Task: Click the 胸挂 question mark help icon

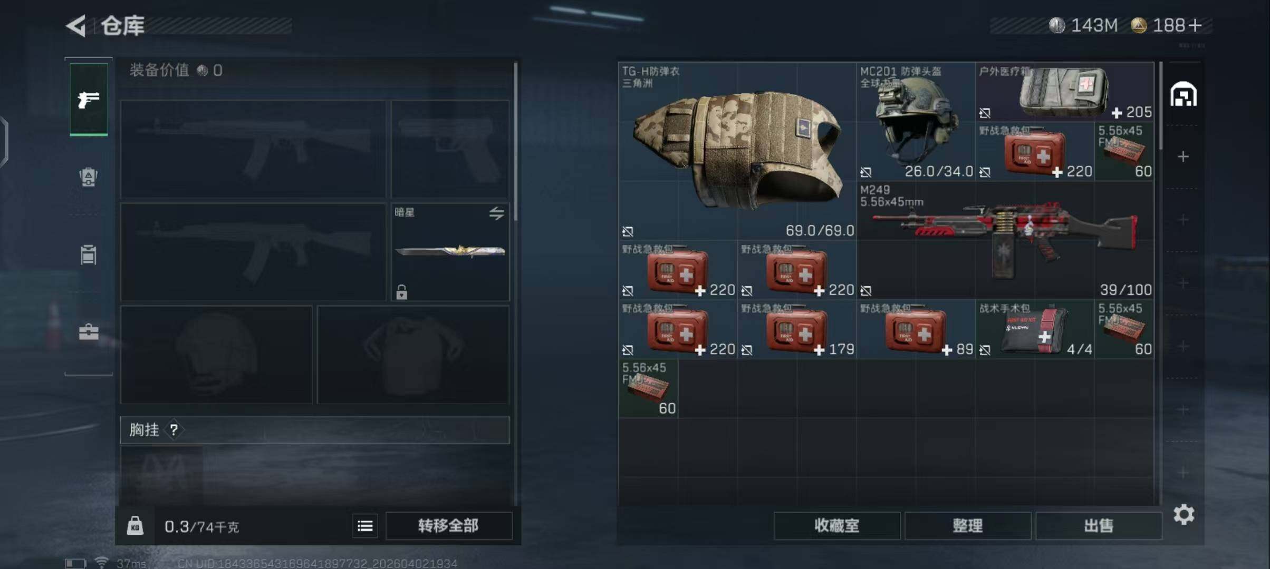Action: 174,430
